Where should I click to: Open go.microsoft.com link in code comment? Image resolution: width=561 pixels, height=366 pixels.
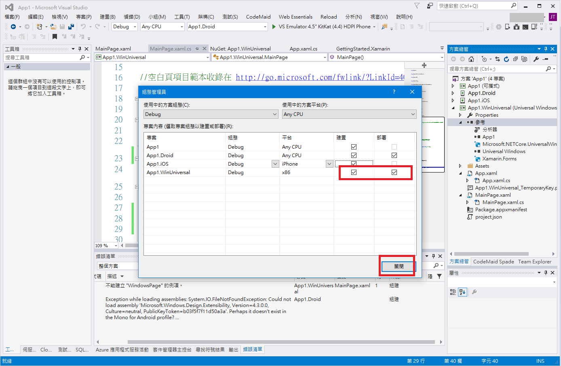320,77
